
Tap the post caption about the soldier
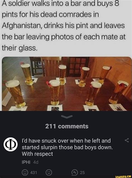click(x=63, y=26)
